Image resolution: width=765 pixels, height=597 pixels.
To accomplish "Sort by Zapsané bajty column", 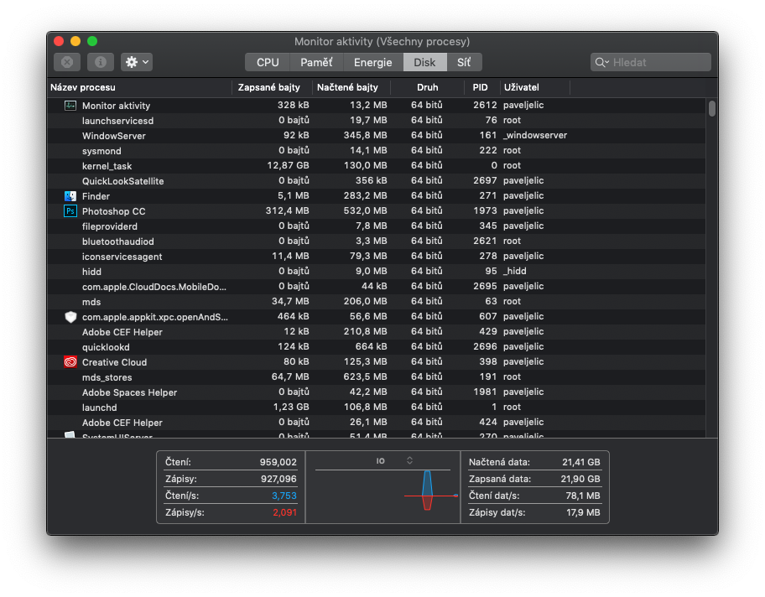I will tap(271, 87).
